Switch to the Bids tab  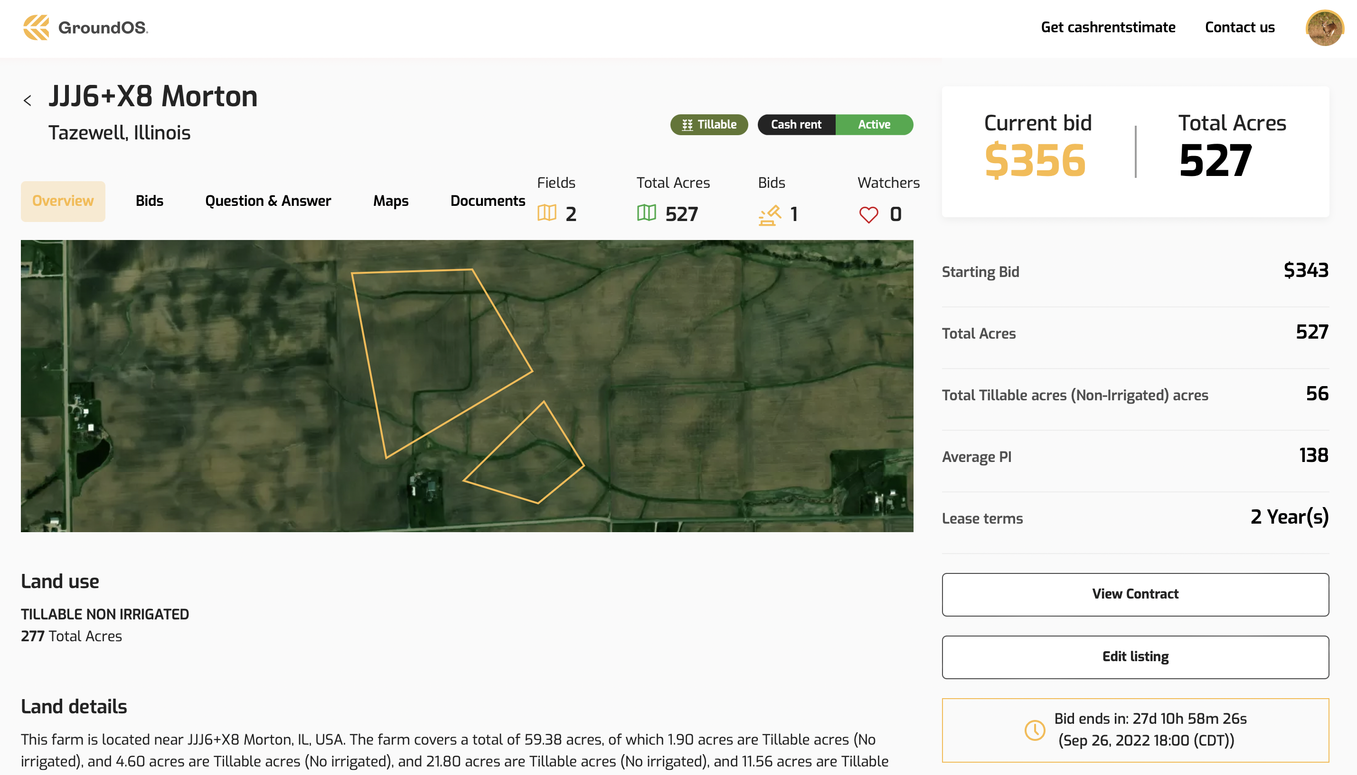point(149,201)
